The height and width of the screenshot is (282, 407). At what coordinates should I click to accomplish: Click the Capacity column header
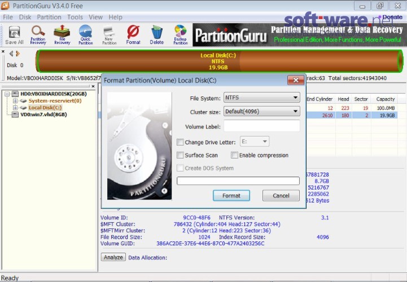coord(386,99)
